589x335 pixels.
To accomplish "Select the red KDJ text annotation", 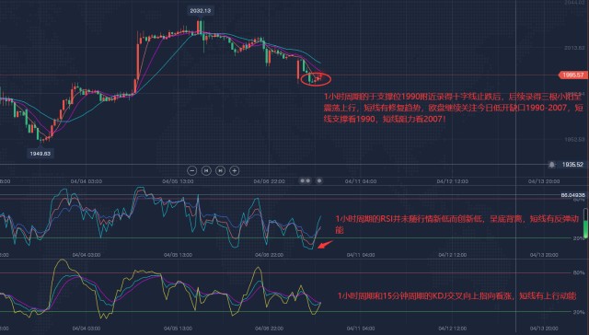I will point(456,296).
